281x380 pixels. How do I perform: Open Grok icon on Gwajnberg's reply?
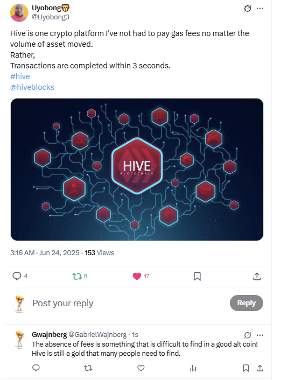click(x=247, y=335)
